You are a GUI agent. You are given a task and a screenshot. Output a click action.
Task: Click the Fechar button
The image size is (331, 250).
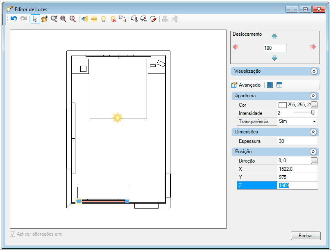306,236
